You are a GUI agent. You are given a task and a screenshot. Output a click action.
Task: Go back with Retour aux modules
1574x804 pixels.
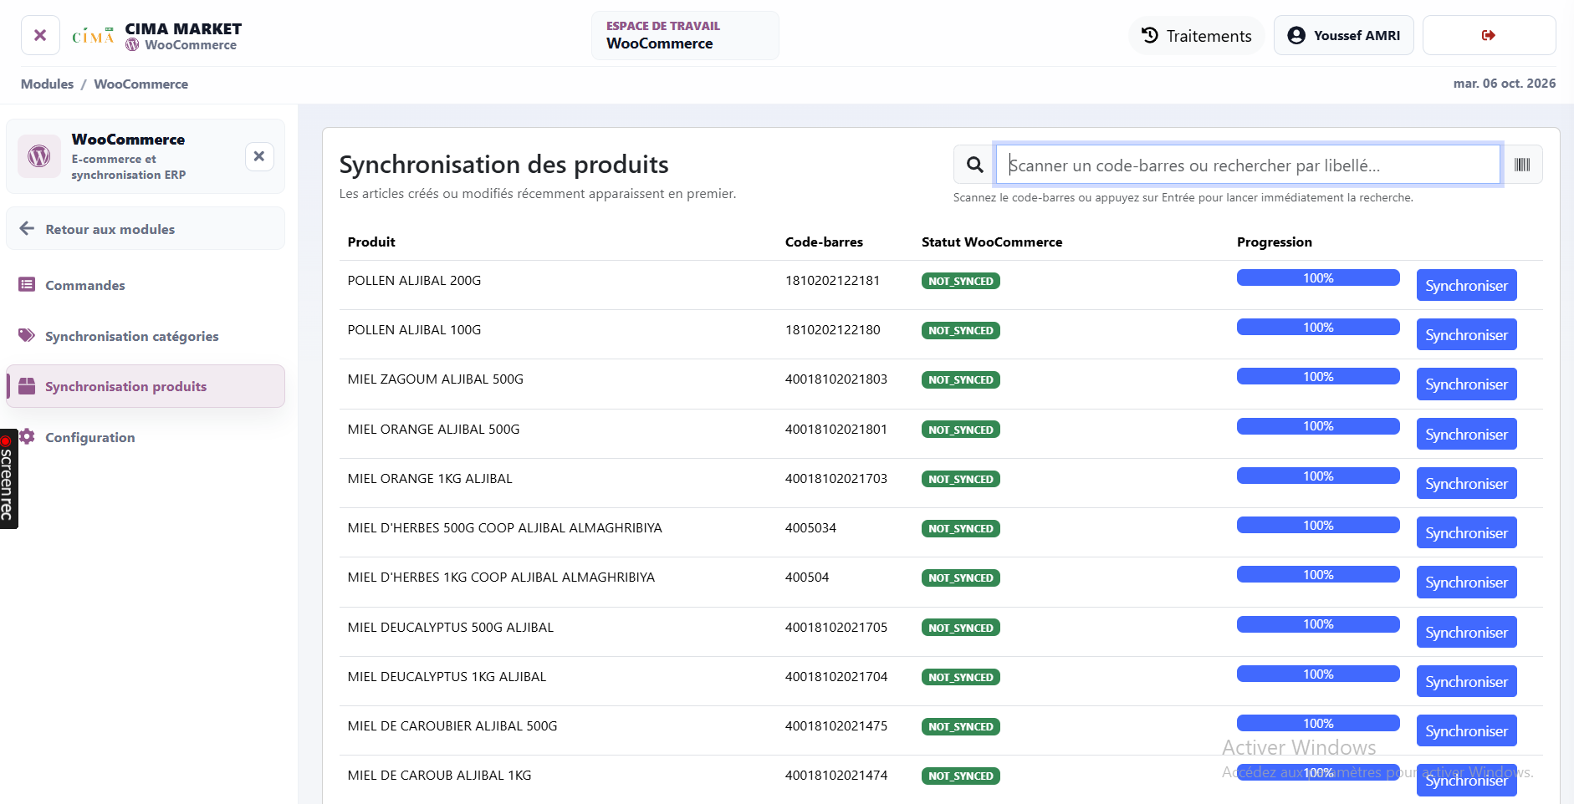pos(146,229)
